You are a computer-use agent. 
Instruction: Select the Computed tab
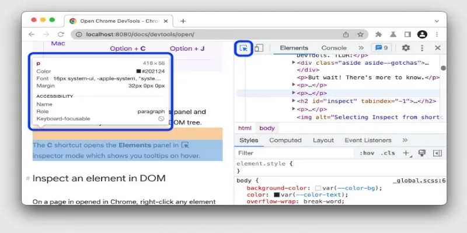tap(285, 140)
